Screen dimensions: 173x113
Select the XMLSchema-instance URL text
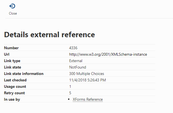pos(108,54)
